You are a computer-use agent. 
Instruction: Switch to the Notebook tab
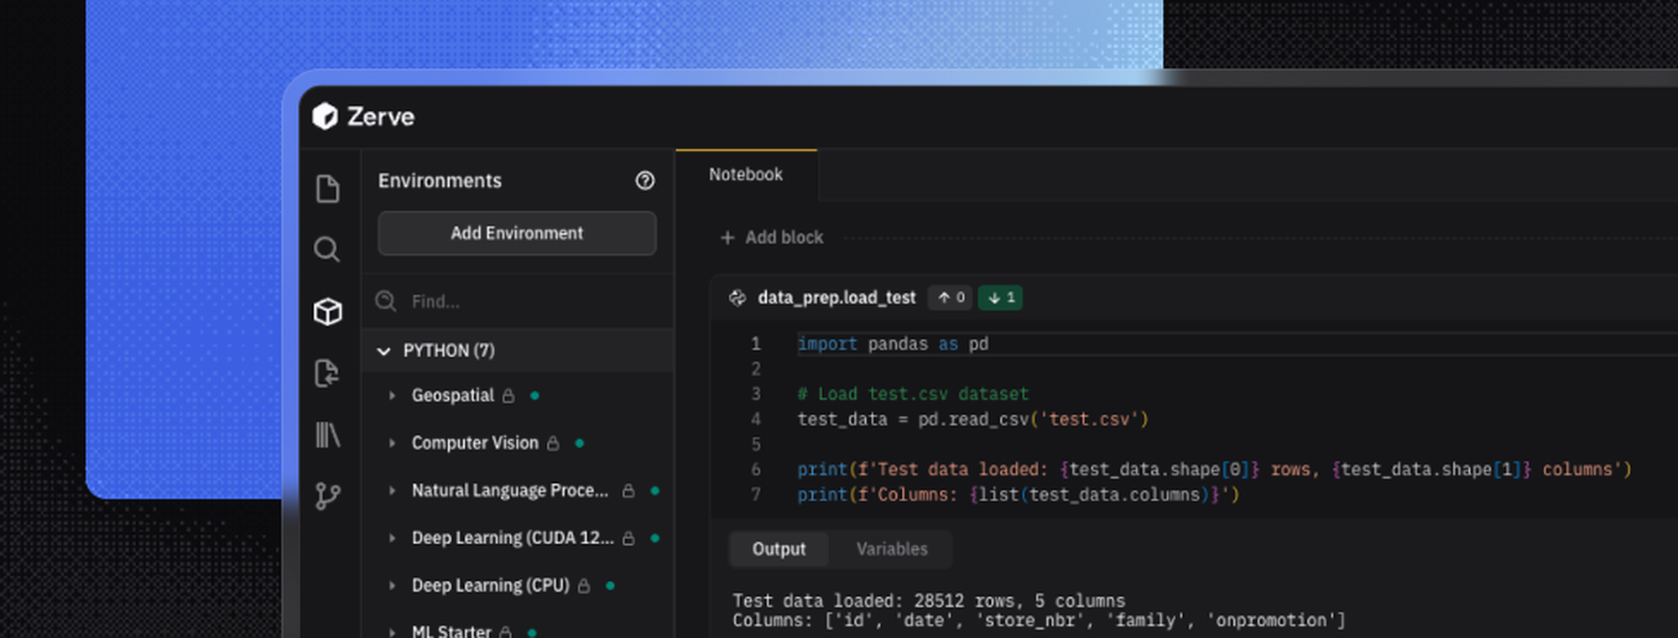(x=745, y=174)
